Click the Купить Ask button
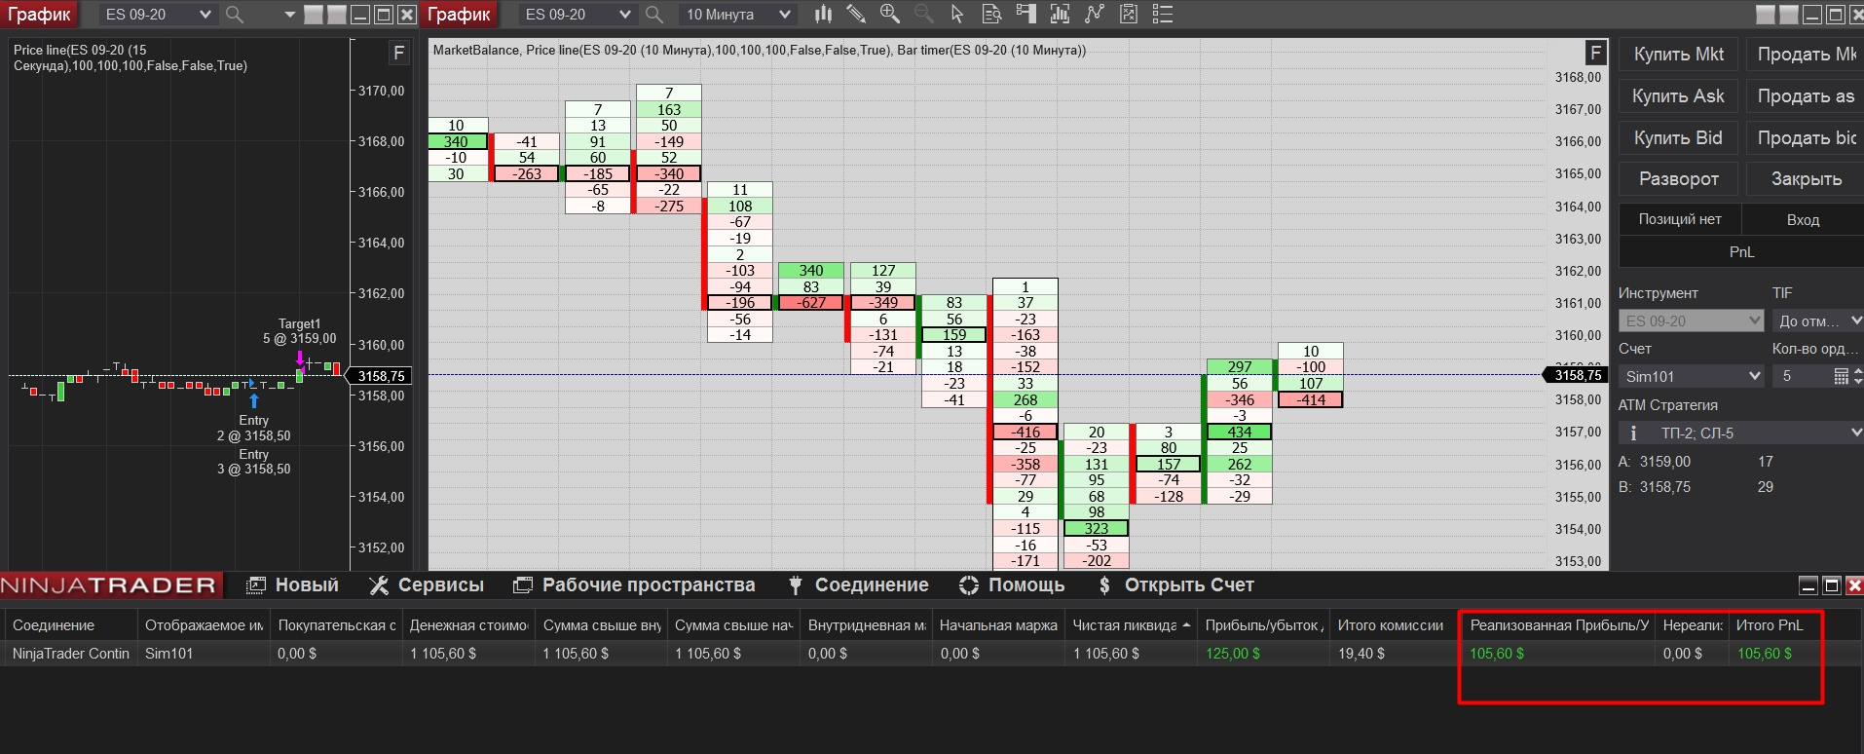Viewport: 1864px width, 754px height. coord(1679,96)
